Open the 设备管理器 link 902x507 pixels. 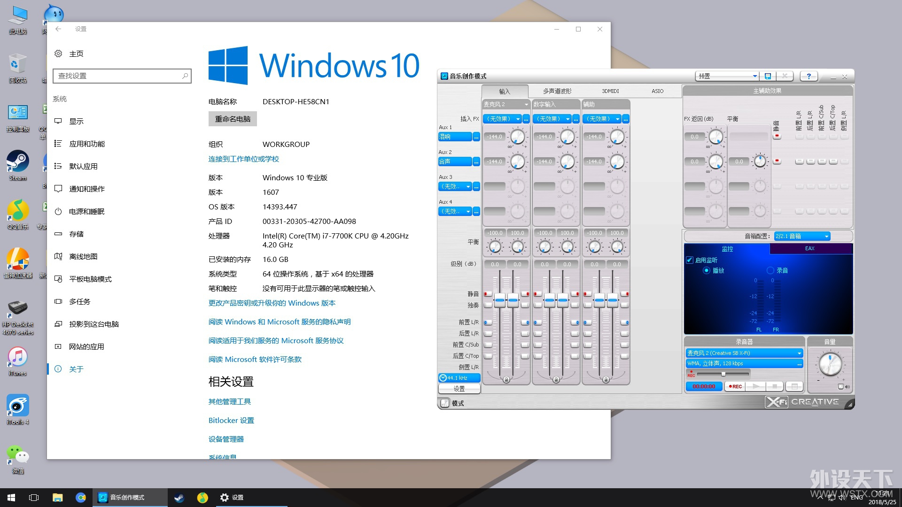(226, 439)
